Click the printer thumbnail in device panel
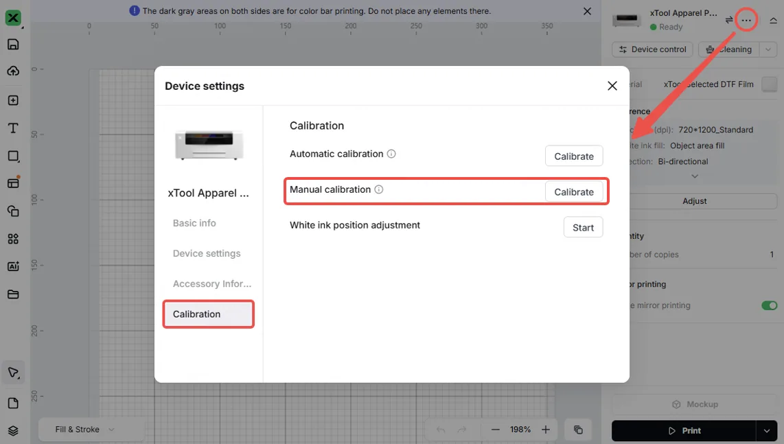The height and width of the screenshot is (444, 784). 627,20
